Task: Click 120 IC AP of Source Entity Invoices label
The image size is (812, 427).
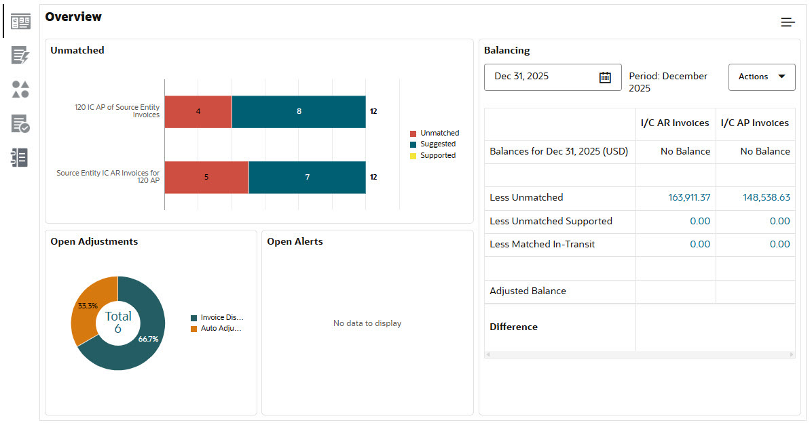Action: (117, 111)
